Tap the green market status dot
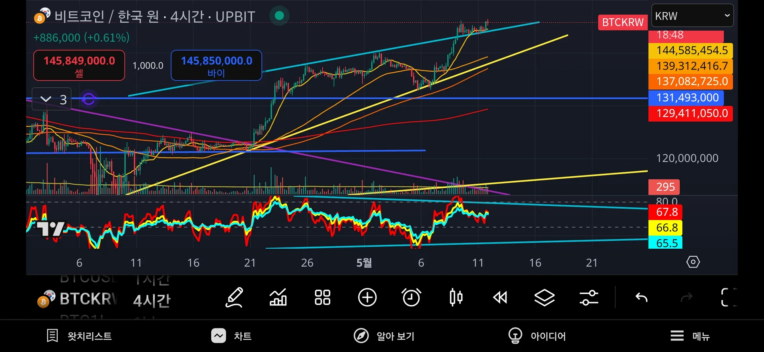This screenshot has width=764, height=352. 279,15
